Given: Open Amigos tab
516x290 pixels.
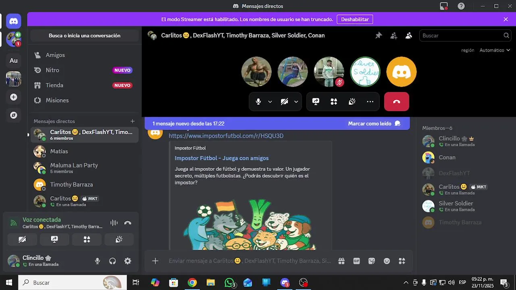Looking at the screenshot, I should pos(84,55).
